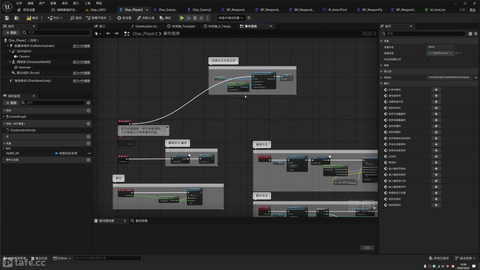Select the SpringArm component
Image resolution: width=480 pixels, height=270 pixels.
tap(24, 51)
